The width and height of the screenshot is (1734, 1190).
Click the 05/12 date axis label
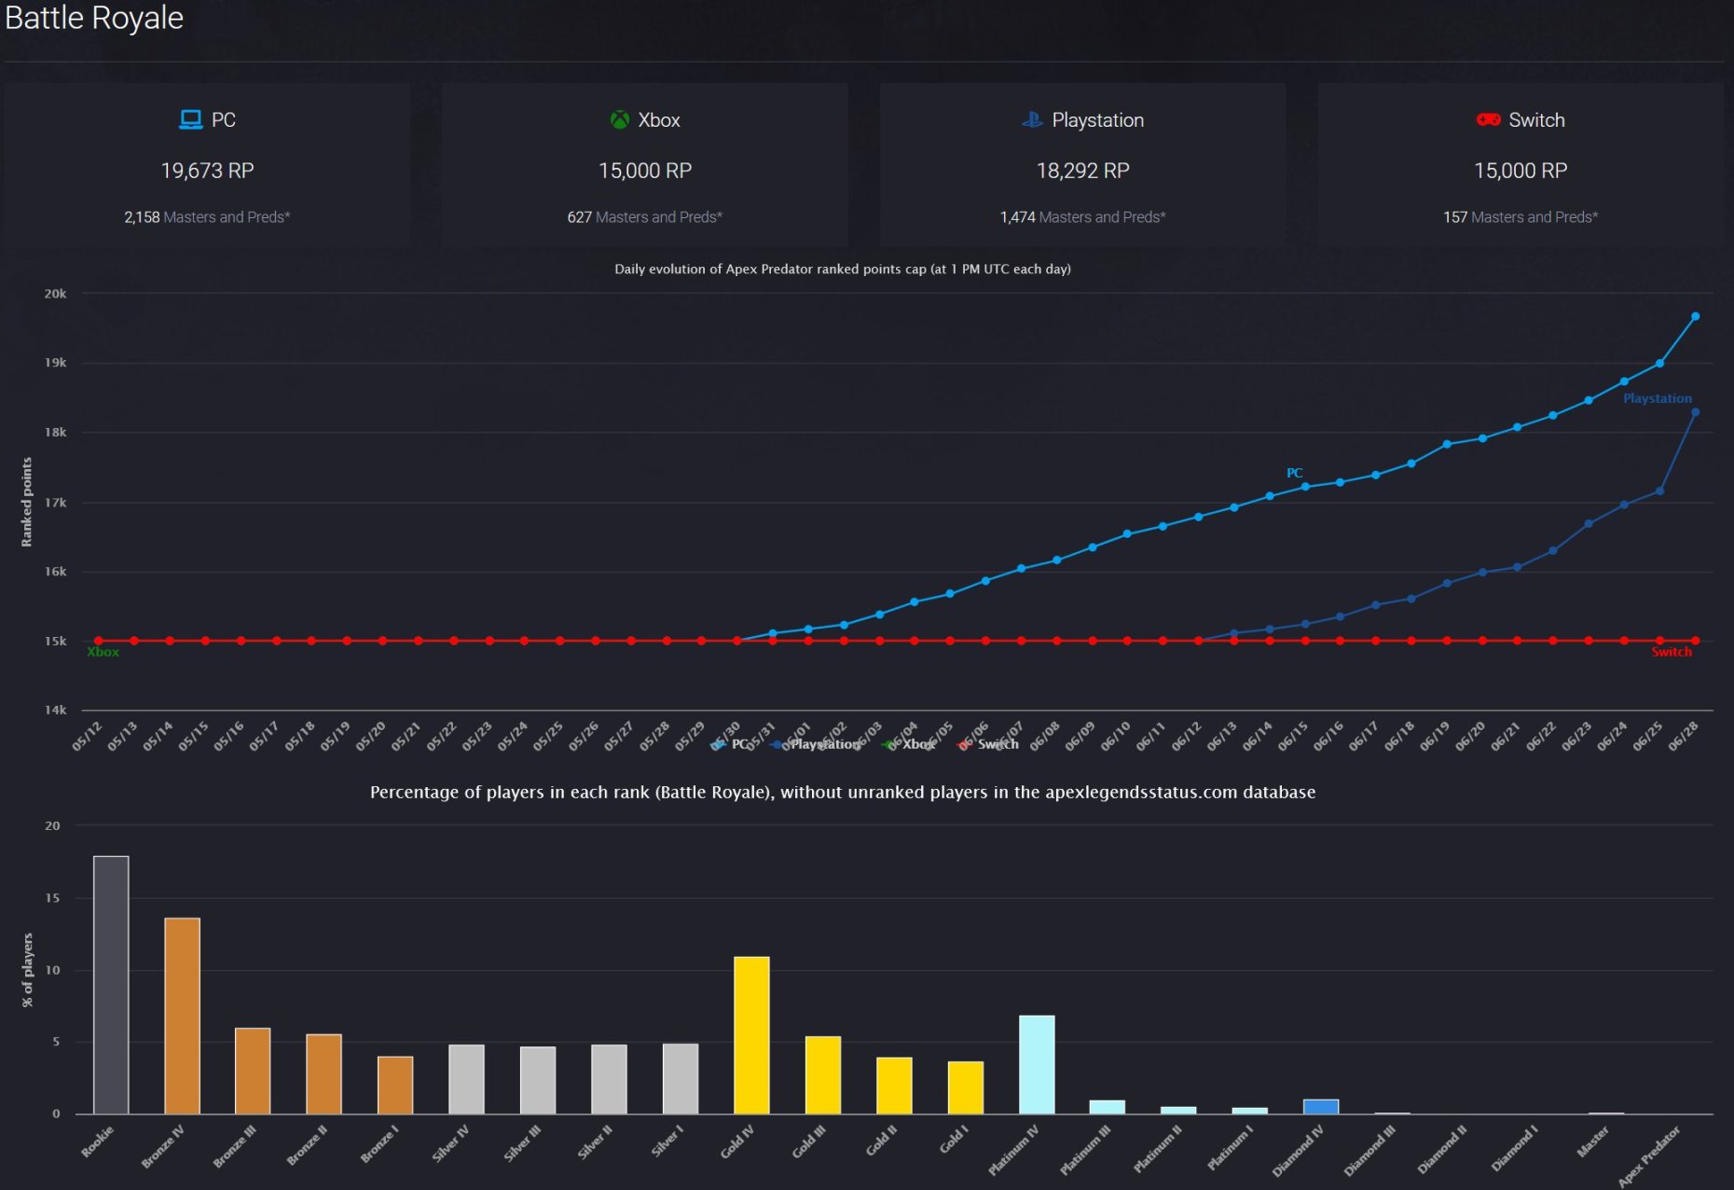(x=87, y=736)
